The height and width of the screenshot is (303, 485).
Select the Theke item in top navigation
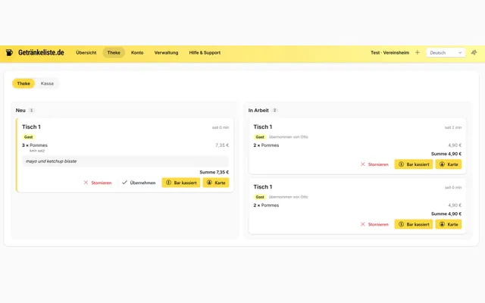[x=114, y=52]
